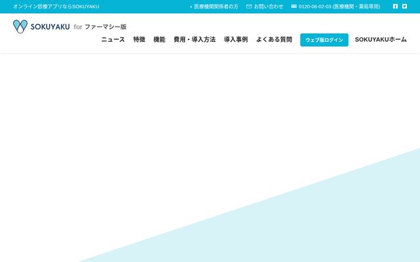Click the お問い合わせ link

coord(268,7)
